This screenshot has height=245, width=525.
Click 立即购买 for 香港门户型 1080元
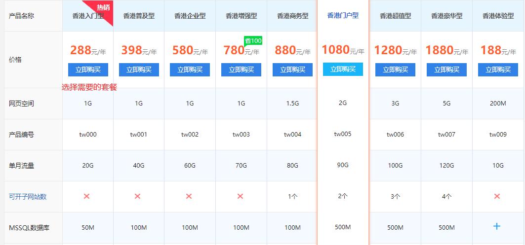coord(343,69)
